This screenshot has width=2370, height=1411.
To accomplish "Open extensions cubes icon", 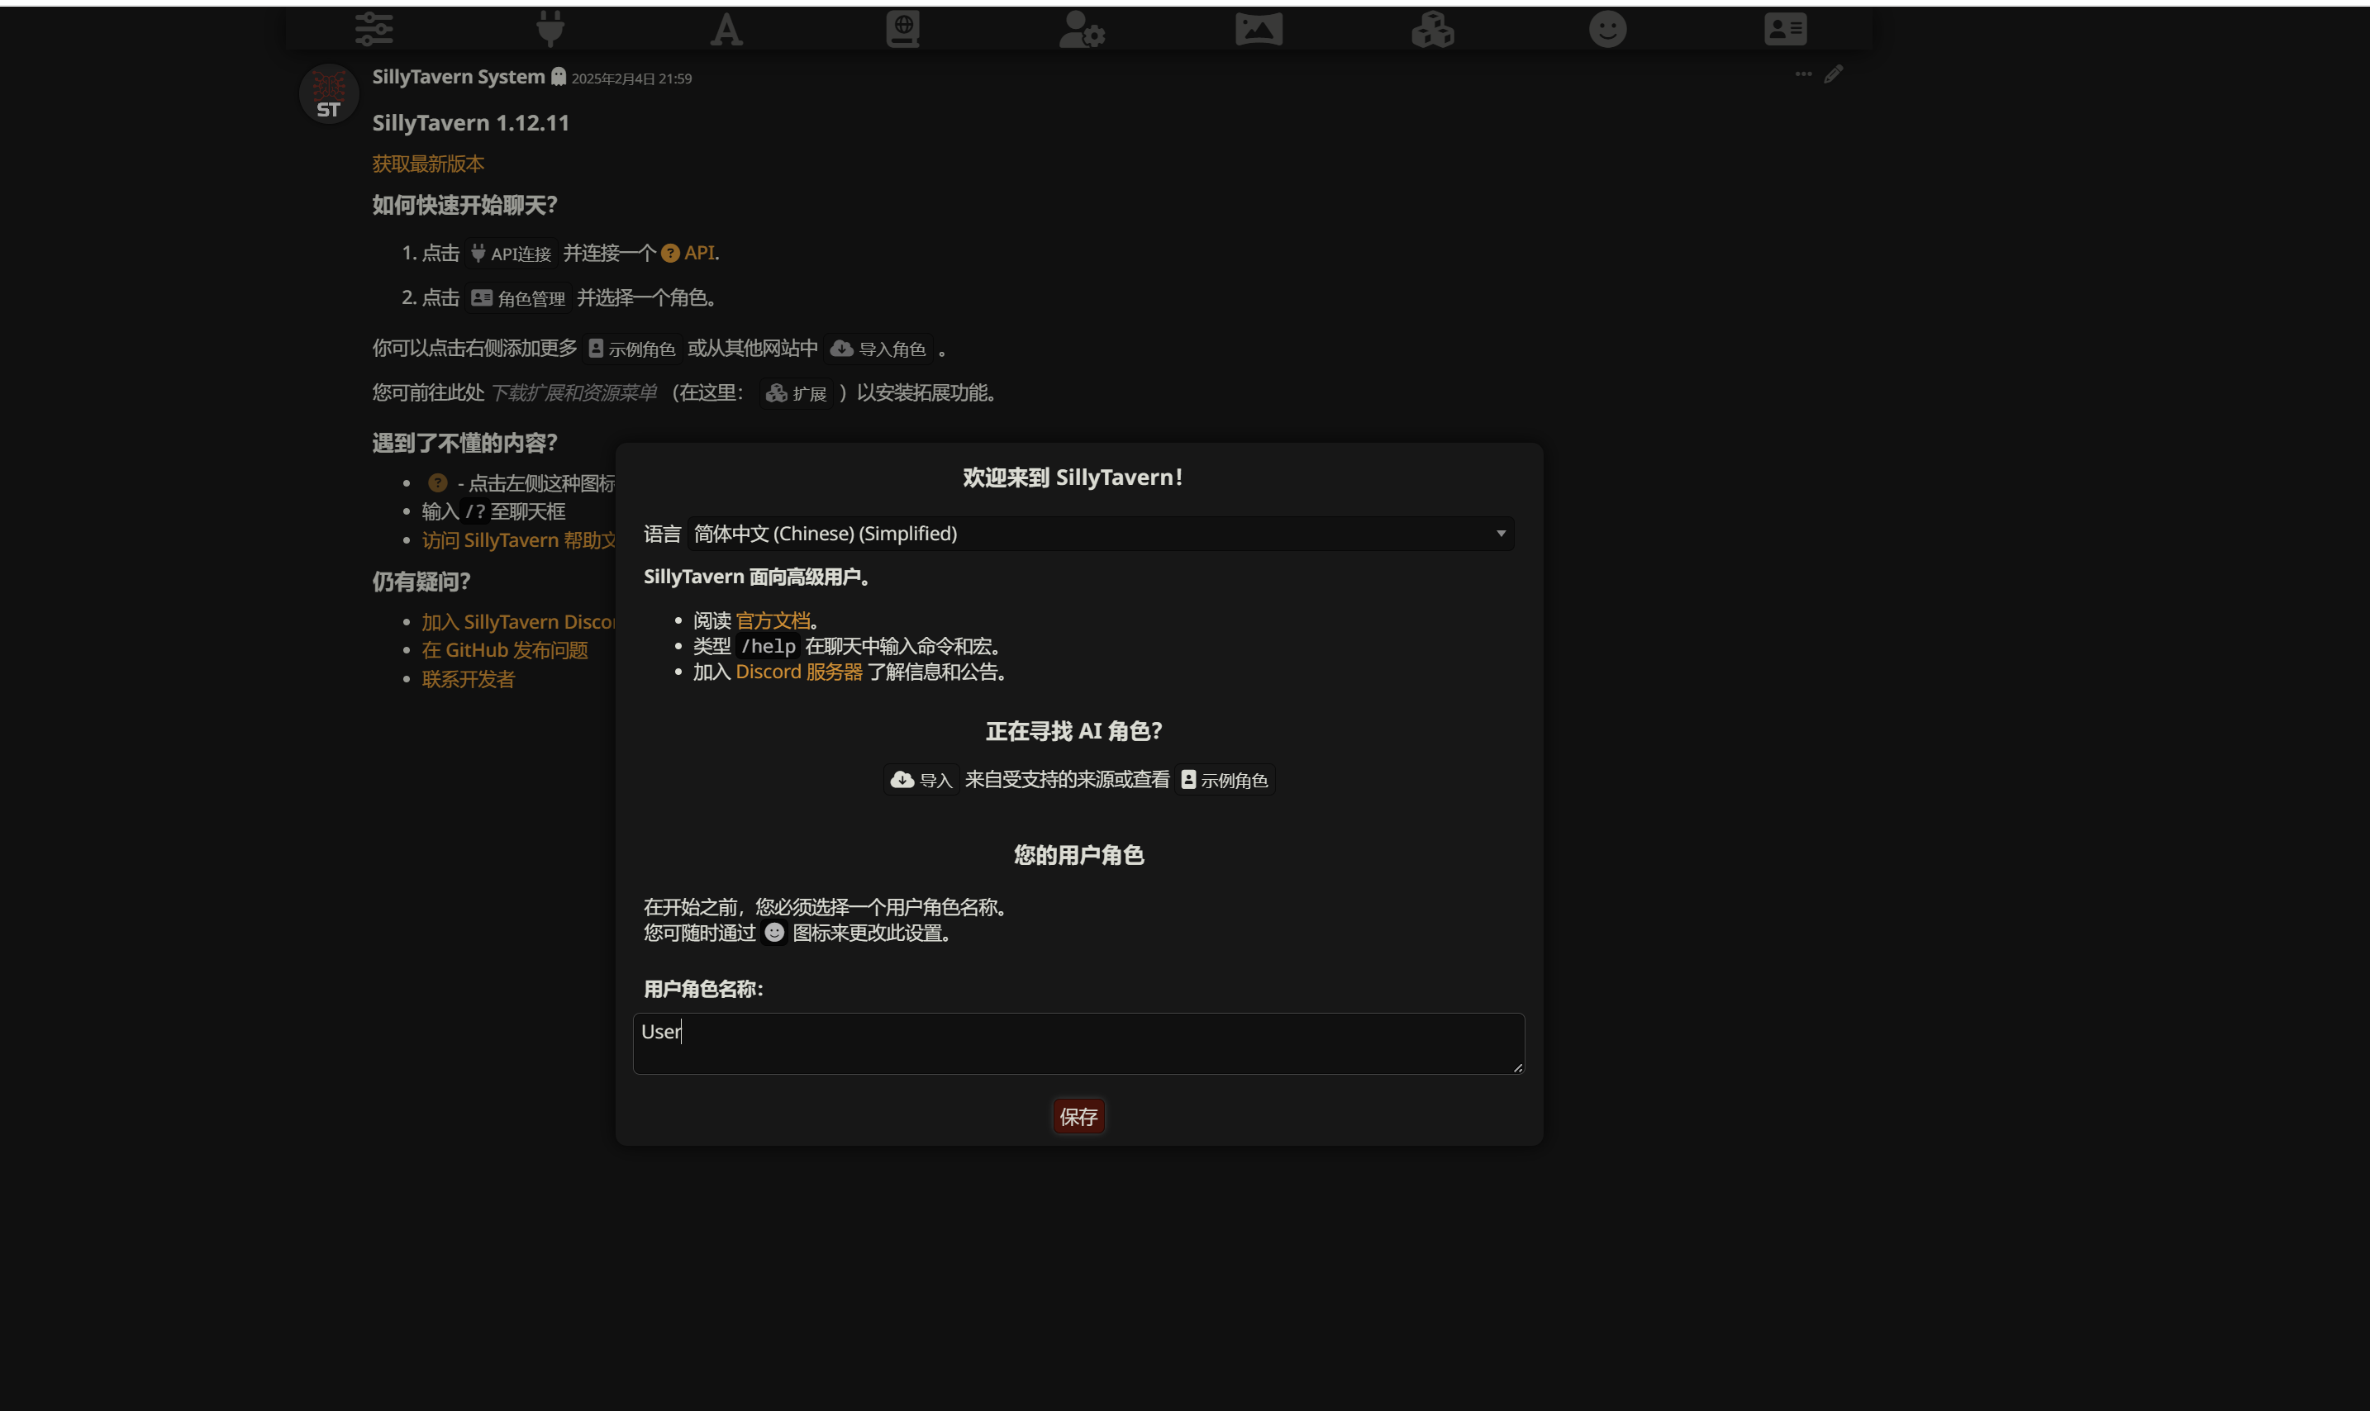I will [1432, 30].
